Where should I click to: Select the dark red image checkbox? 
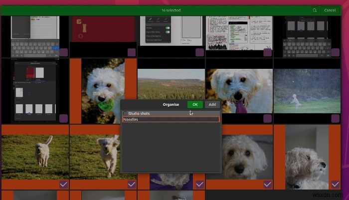132,52
